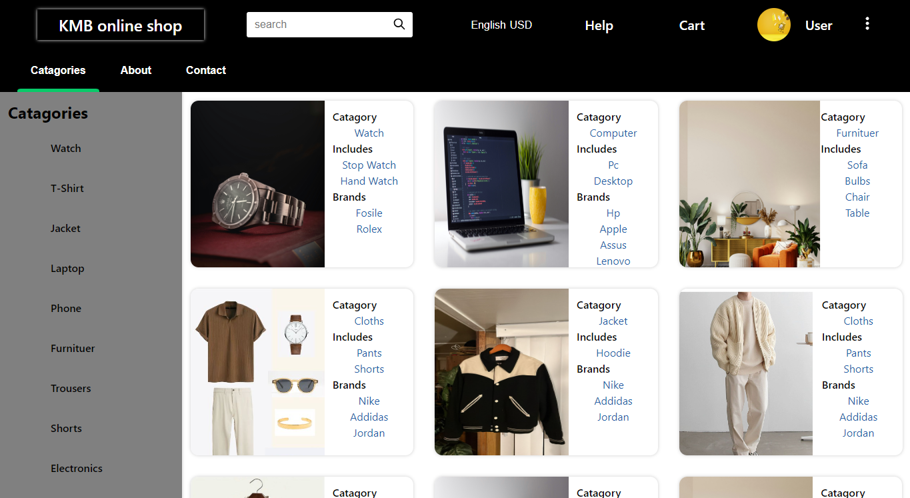The image size is (910, 498).
Task: Select Sofa under Furnituer includes
Action: [x=857, y=165]
